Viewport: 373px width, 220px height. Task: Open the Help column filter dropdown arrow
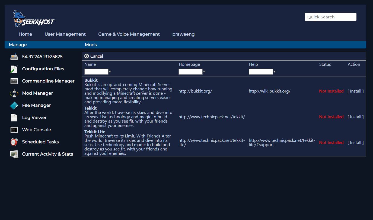pos(274,72)
